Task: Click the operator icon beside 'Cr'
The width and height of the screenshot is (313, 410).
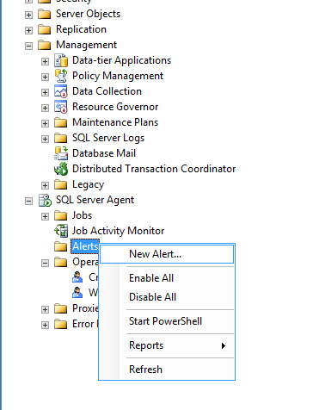Action: 77,277
